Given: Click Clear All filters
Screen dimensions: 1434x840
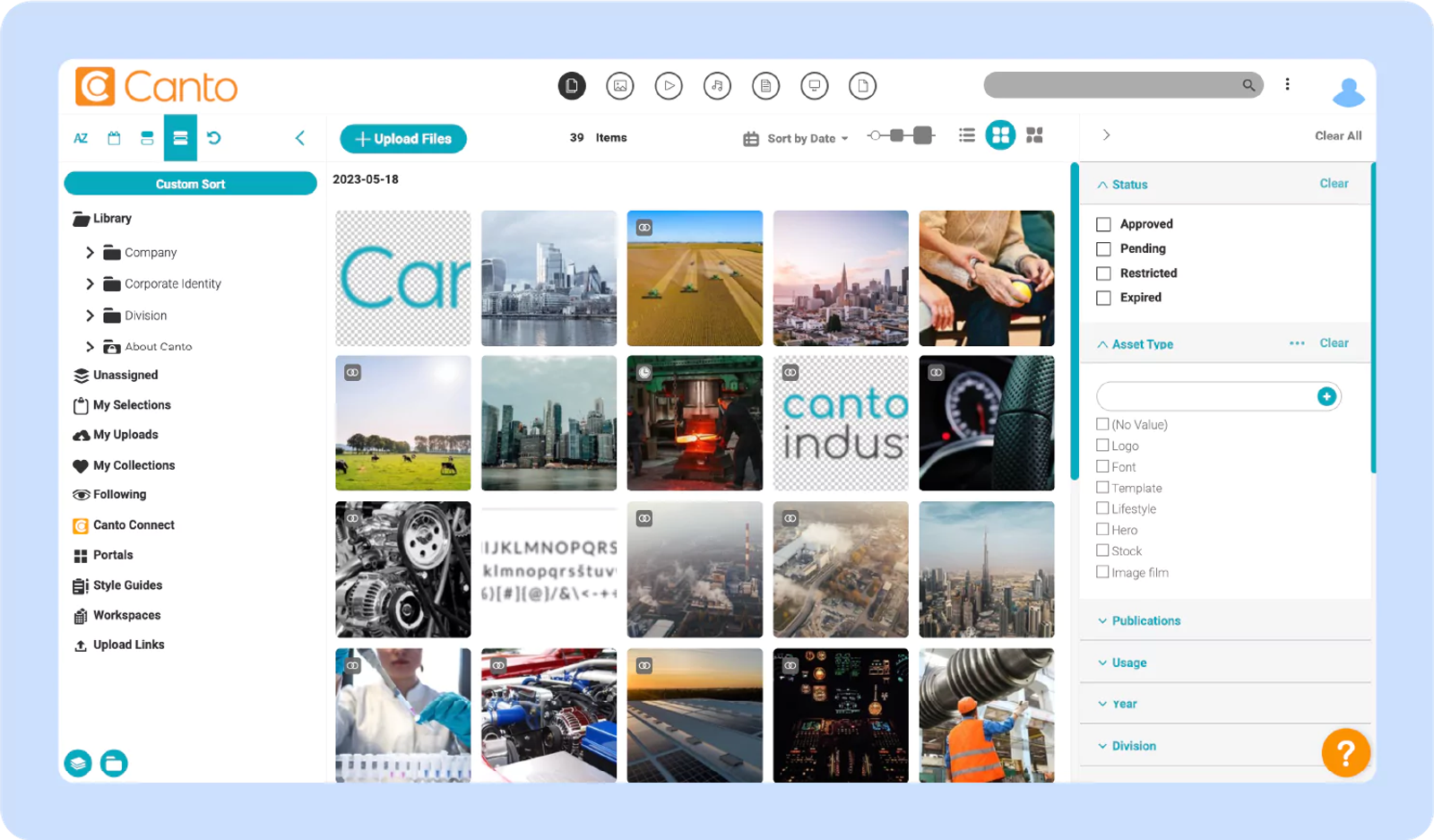Looking at the screenshot, I should tap(1338, 136).
